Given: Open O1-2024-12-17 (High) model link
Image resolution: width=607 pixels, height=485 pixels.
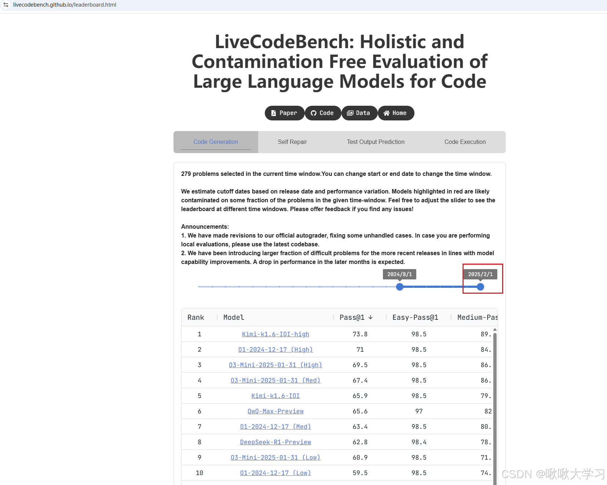Looking at the screenshot, I should [x=275, y=350].
